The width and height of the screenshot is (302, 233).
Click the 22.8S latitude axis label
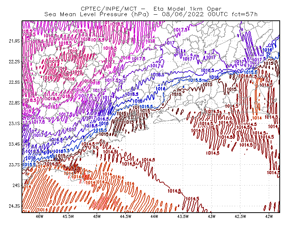pyautogui.click(x=14, y=103)
